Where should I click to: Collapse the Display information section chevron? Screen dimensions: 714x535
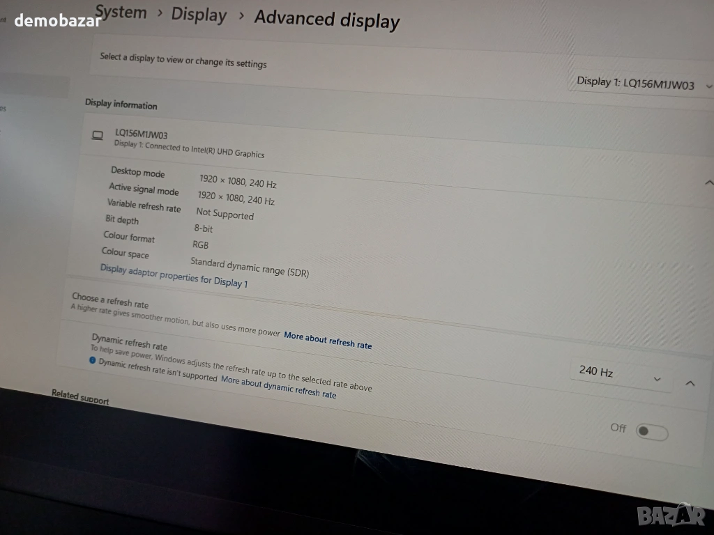click(x=708, y=183)
